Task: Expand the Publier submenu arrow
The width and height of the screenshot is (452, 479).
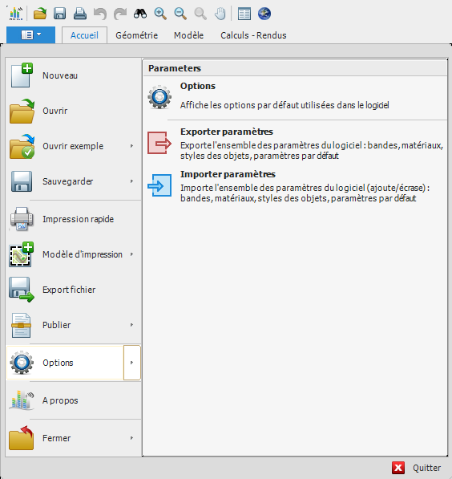Action: click(x=131, y=325)
